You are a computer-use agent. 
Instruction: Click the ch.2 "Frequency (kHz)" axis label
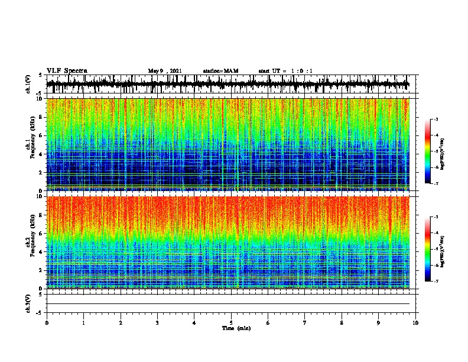point(32,235)
